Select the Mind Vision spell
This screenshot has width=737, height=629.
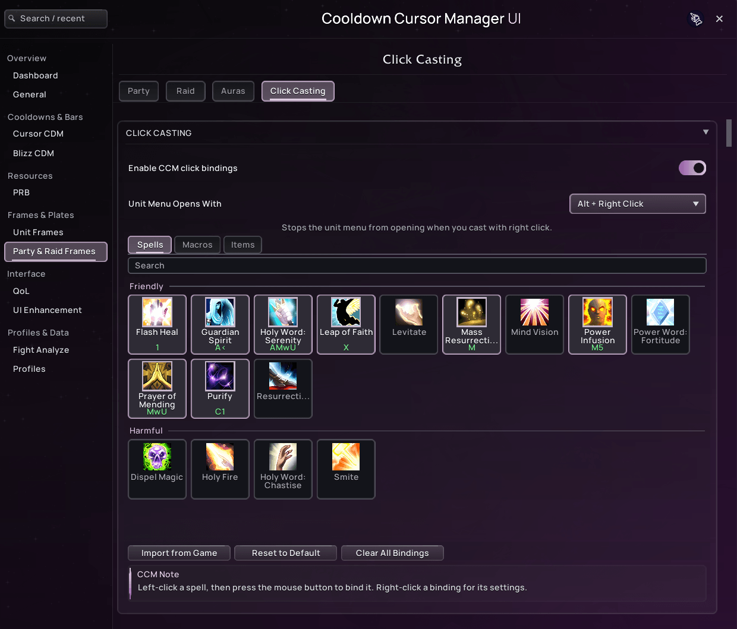[x=535, y=324]
